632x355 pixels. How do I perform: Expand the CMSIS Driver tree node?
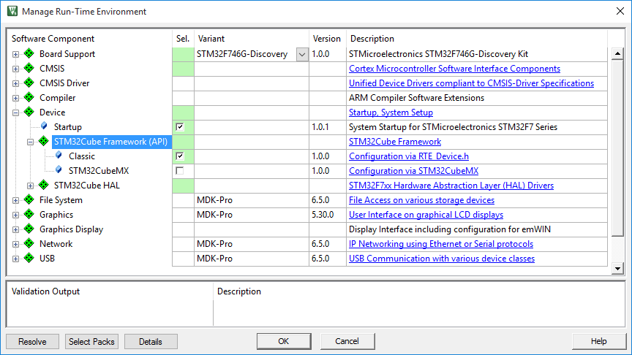pos(15,83)
